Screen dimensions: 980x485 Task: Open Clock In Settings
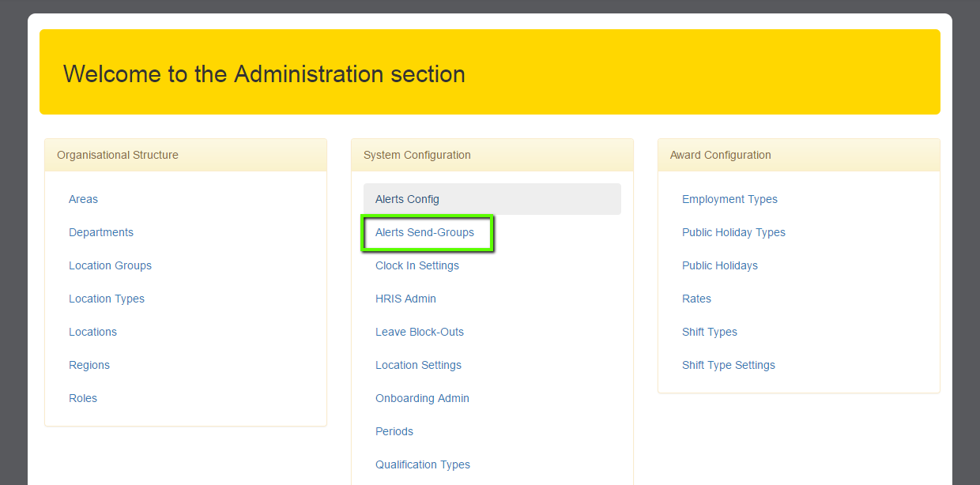coord(417,265)
